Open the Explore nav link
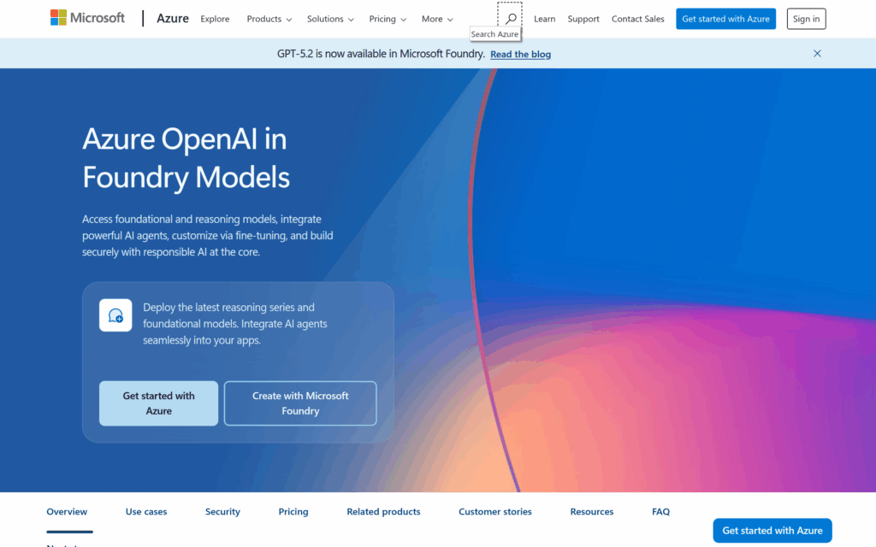Image resolution: width=876 pixels, height=547 pixels. 215,19
